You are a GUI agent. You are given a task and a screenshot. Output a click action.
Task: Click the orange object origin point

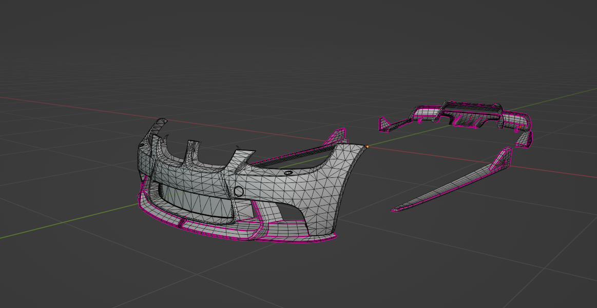pos(367,147)
